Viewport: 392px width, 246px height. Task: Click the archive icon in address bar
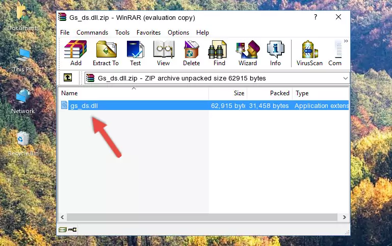click(x=90, y=78)
